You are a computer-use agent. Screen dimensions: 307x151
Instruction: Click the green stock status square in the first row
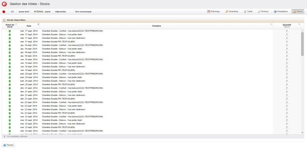(10, 31)
